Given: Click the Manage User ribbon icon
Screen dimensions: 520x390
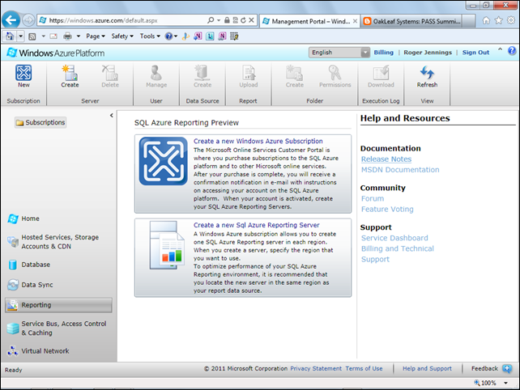Looking at the screenshot, I should [156, 73].
